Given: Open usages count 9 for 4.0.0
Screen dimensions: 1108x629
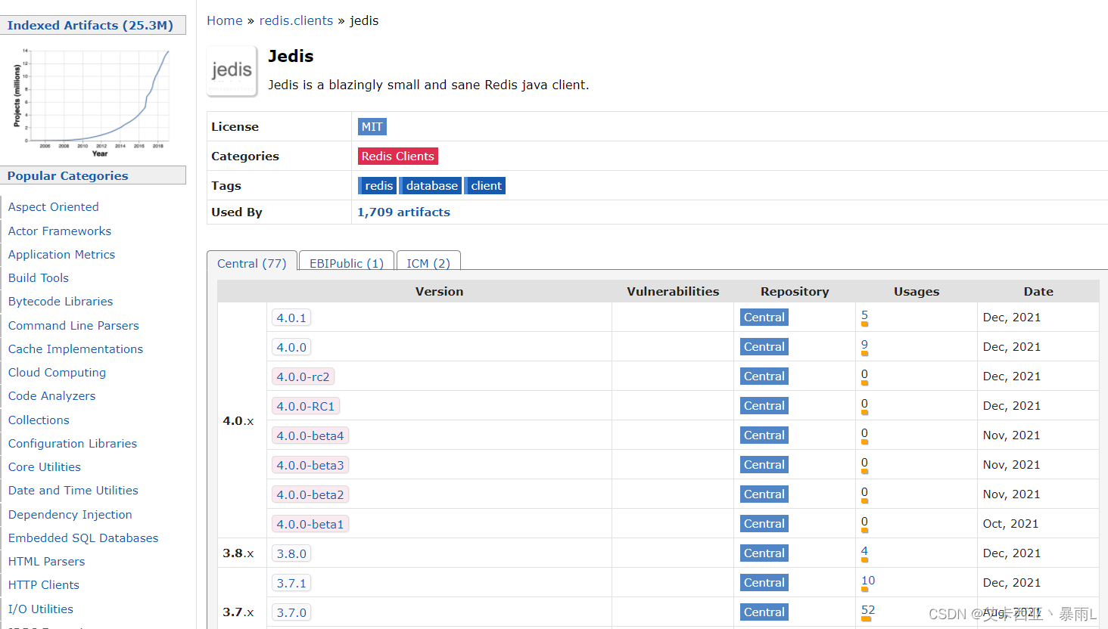Looking at the screenshot, I should (x=864, y=345).
